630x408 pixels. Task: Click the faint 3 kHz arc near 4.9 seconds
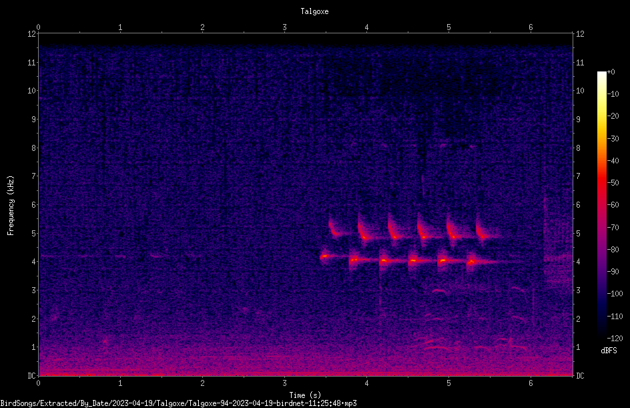pyautogui.click(x=439, y=291)
